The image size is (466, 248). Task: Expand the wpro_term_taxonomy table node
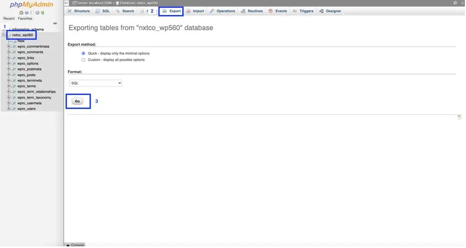pos(9,98)
